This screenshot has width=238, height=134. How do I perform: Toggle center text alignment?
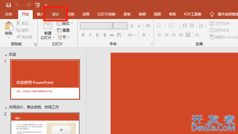(167, 35)
